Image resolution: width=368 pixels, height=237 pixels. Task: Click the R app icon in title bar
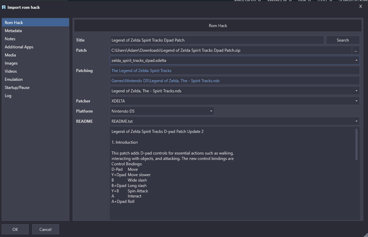[x=4, y=7]
